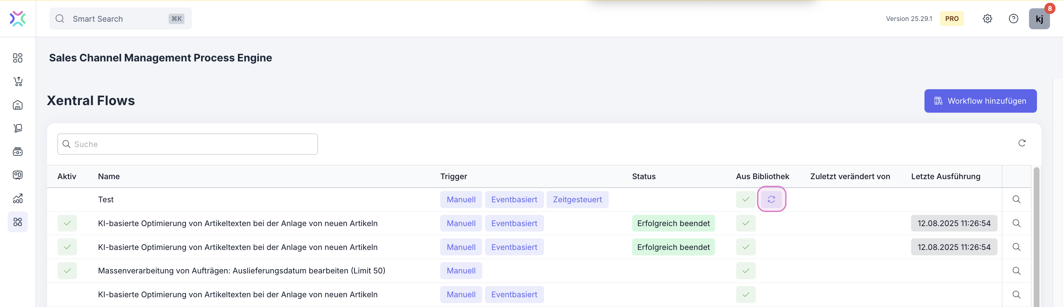Open the settings gear icon

[x=987, y=18]
